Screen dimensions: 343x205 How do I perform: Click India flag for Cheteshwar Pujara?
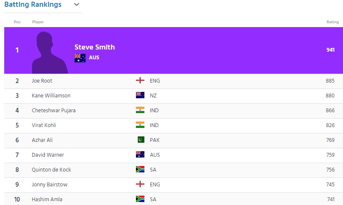tap(140, 110)
